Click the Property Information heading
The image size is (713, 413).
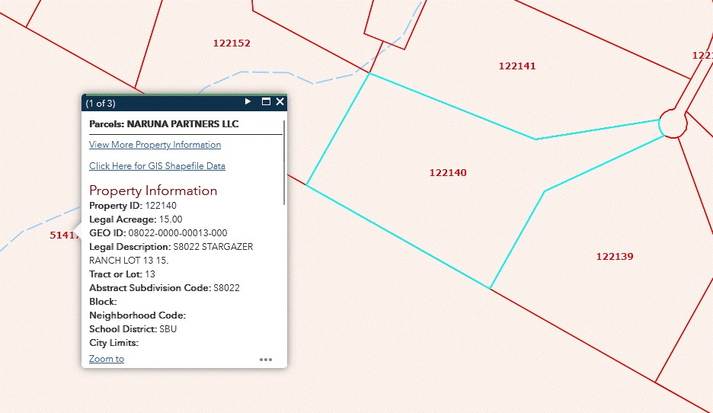tap(153, 190)
